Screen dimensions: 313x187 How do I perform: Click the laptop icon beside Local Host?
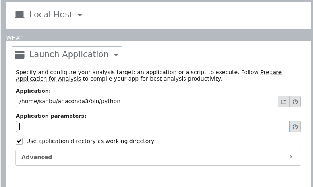pyautogui.click(x=19, y=15)
